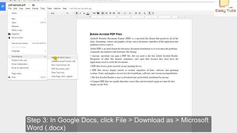
Task: Select left-to-right text direction
Action: click(x=150, y=13)
